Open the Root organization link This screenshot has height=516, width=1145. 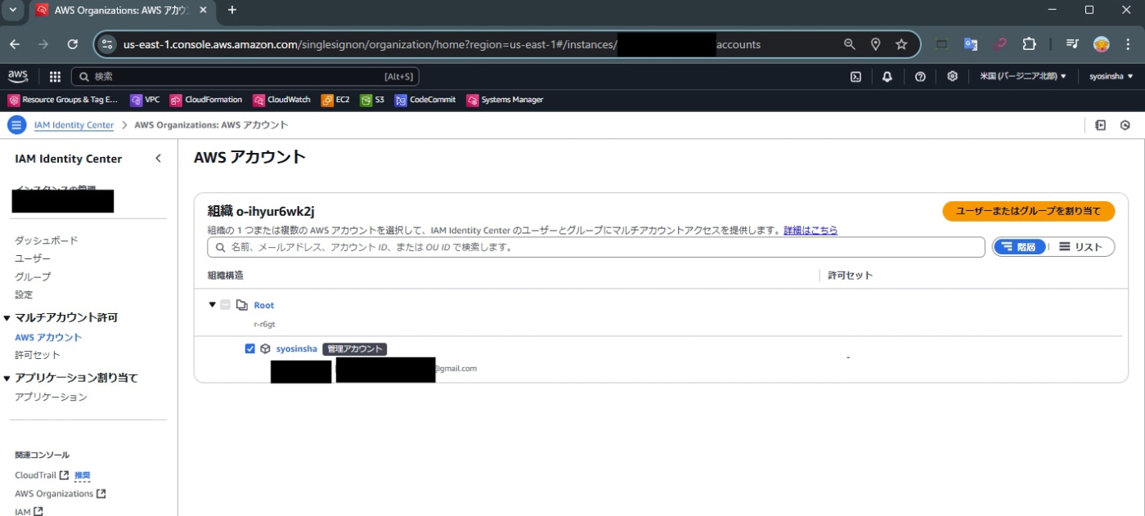(263, 305)
